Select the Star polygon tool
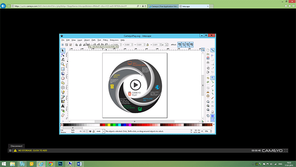Screen dimensions: 296x167 click(x=63, y=83)
